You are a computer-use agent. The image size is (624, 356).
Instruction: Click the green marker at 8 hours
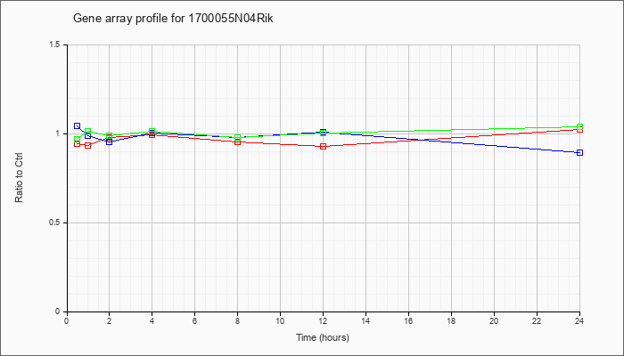(238, 137)
